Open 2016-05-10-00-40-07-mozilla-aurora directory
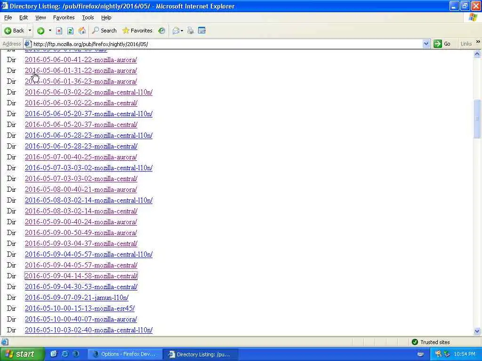 click(81, 319)
